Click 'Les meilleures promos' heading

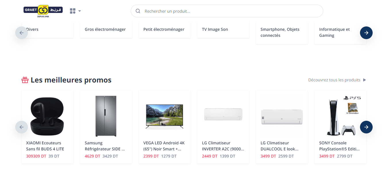click(x=71, y=80)
